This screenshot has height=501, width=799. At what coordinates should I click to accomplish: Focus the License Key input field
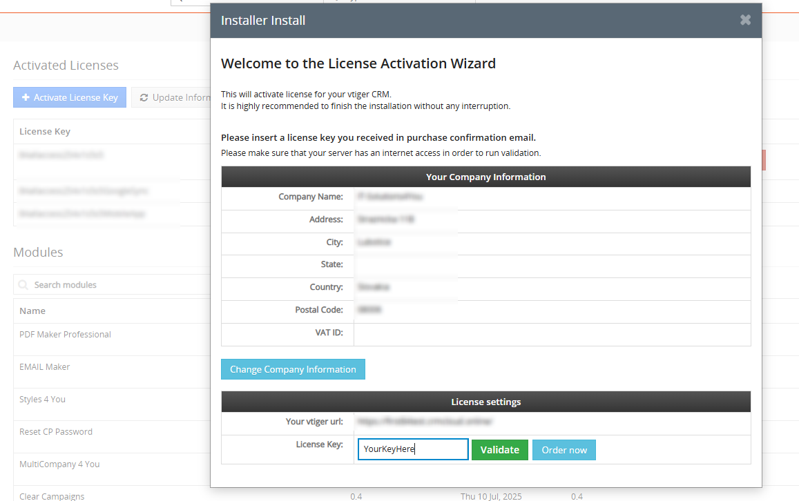point(413,449)
